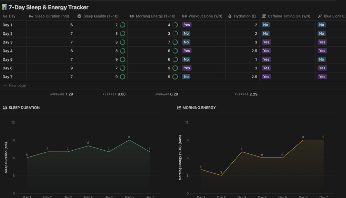Screen dimensions: 346x198
Task: Click the line chart icon beside MORNING ENERGY
Action: coord(179,108)
